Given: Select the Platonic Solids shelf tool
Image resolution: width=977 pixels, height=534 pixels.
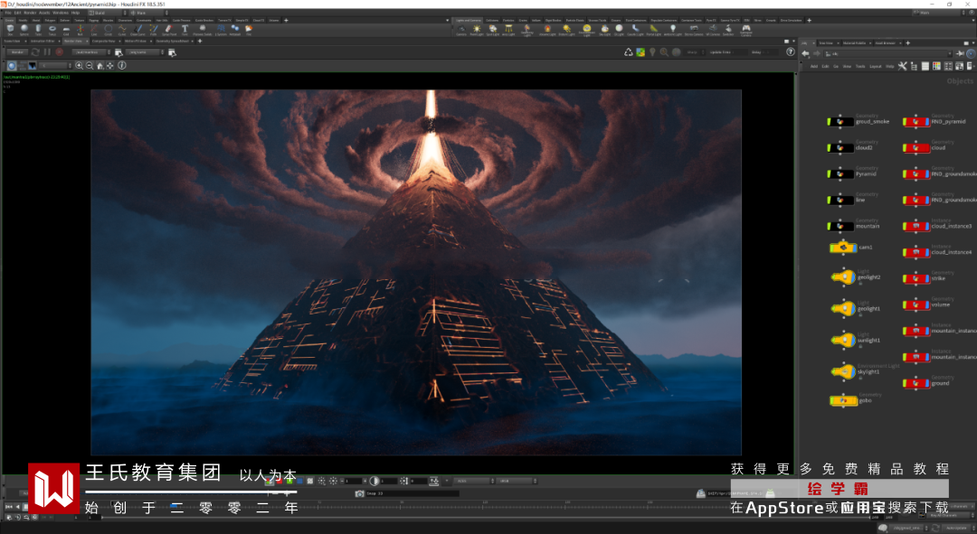Looking at the screenshot, I should tap(203, 29).
